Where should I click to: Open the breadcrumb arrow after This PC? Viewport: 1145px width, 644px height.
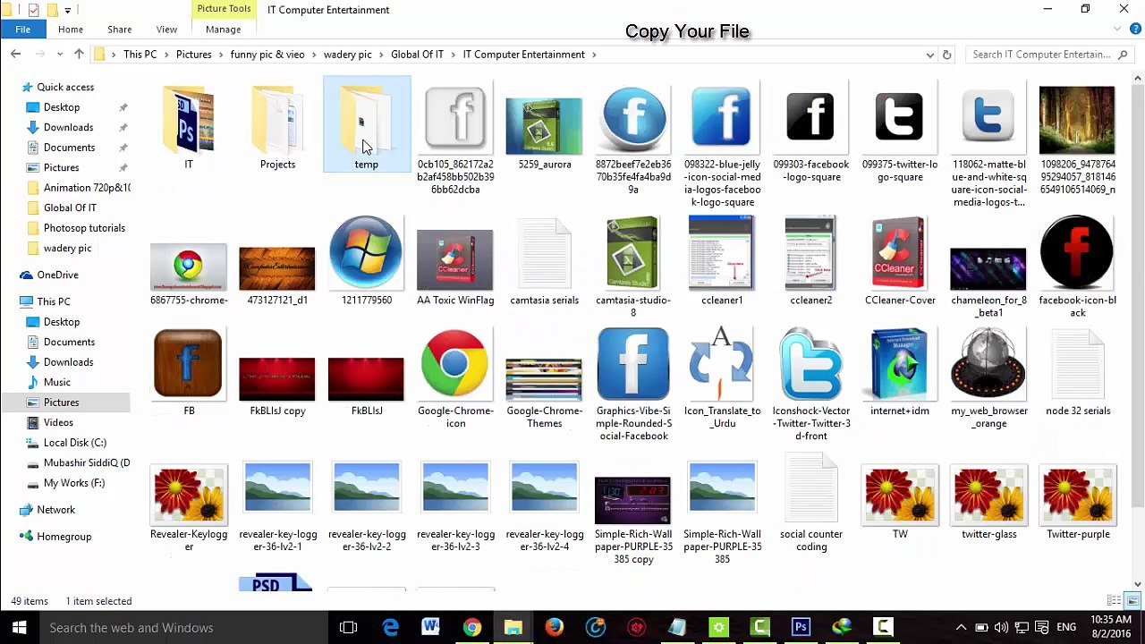[166, 55]
